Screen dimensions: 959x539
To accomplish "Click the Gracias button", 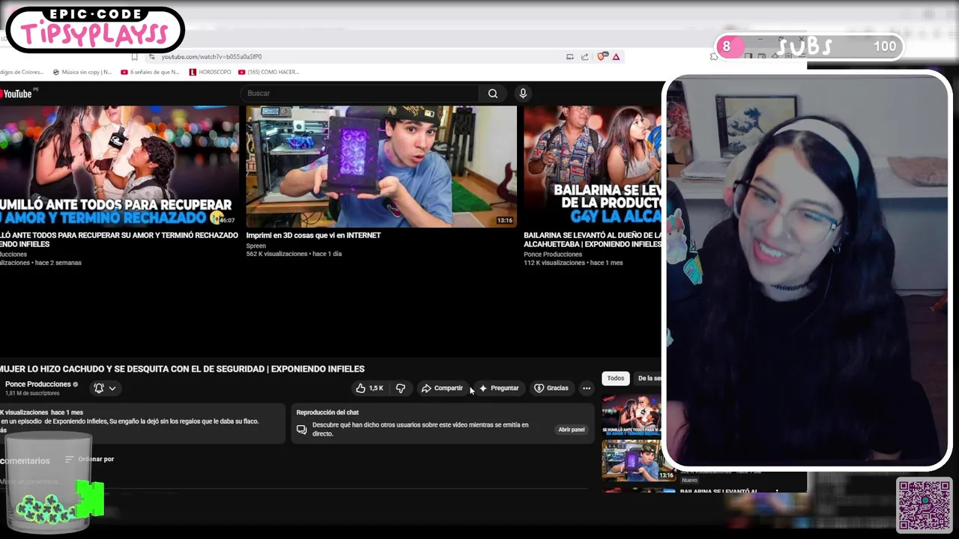I will (x=551, y=388).
